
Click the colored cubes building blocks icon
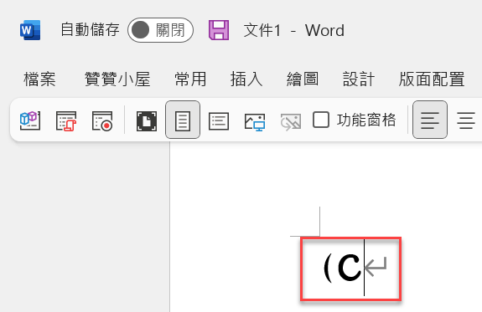coord(30,120)
